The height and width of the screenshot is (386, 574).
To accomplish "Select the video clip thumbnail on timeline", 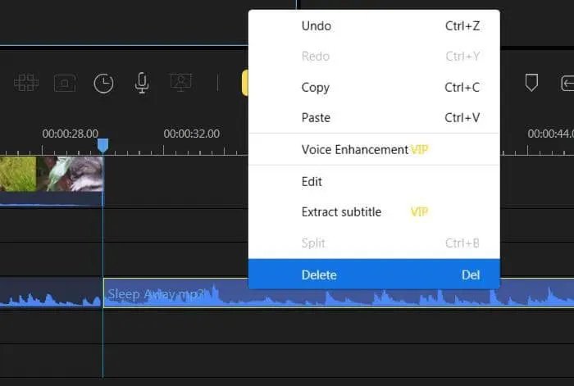I will pyautogui.click(x=51, y=175).
